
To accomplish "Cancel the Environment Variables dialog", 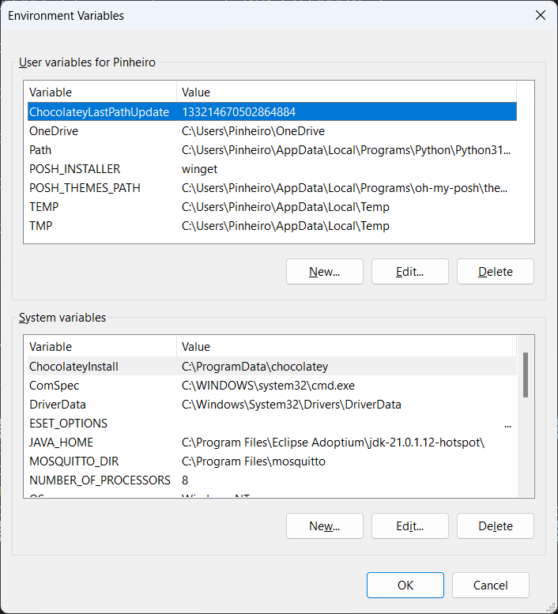I will point(491,585).
